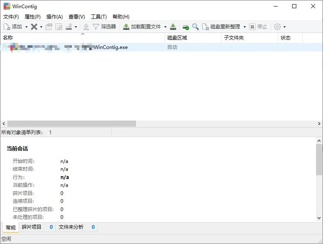The image size is (323, 244).
Task: Expand the 添加 dropdown arrow
Action: coord(26,27)
